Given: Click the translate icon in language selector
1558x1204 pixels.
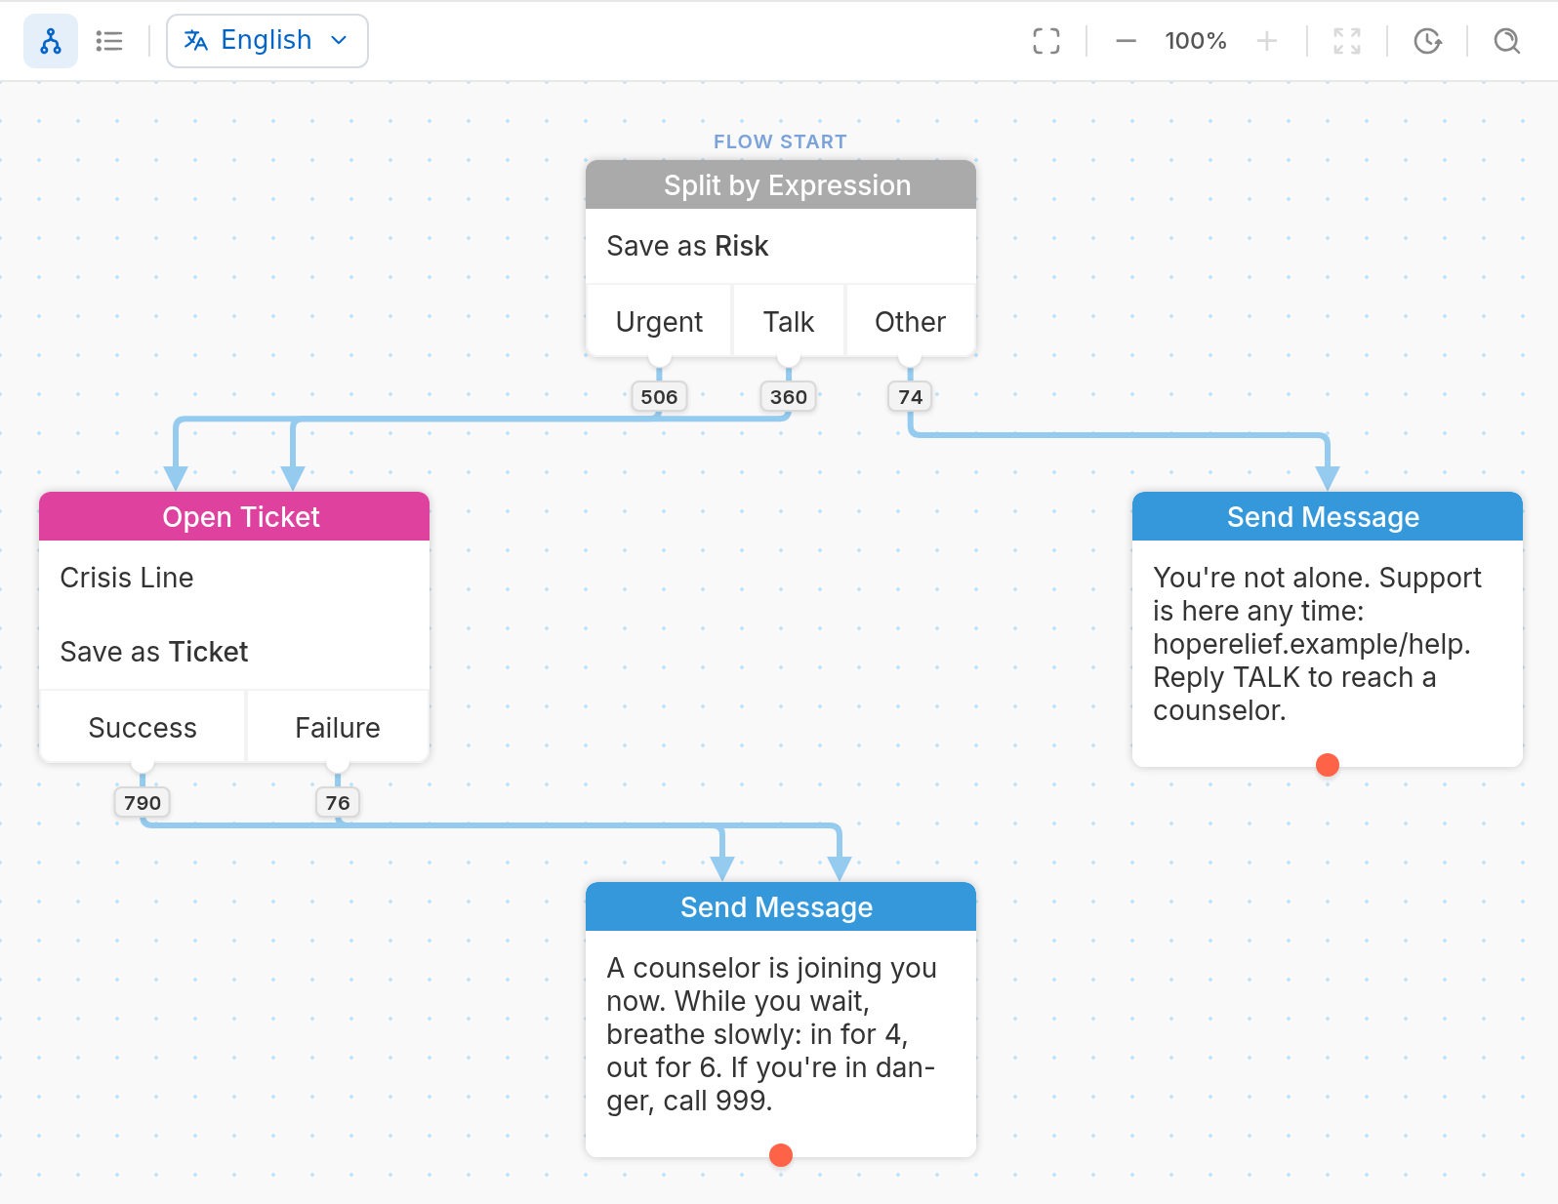Looking at the screenshot, I should (x=196, y=41).
